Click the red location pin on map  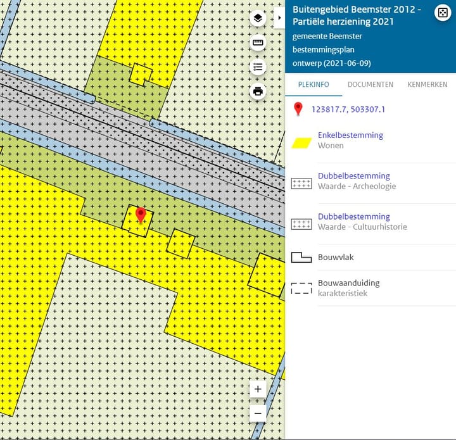141,215
